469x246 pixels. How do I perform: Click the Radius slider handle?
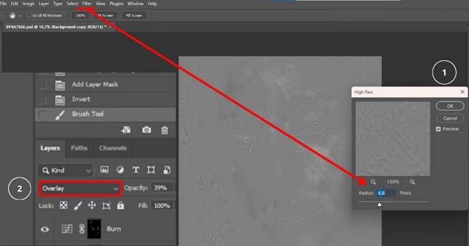(379, 204)
